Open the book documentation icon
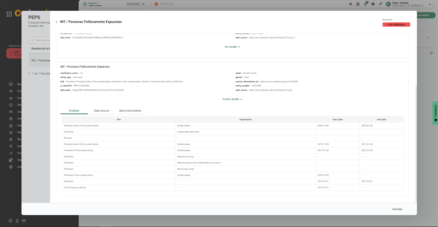 pos(358,4)
